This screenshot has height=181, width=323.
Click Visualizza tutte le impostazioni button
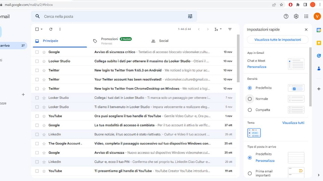(x=278, y=40)
